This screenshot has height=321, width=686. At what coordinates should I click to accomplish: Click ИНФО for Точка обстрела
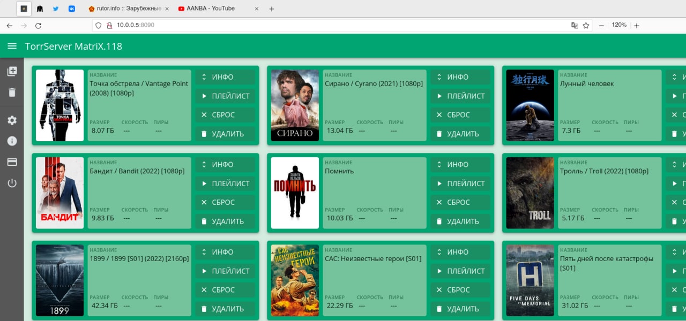(x=225, y=77)
